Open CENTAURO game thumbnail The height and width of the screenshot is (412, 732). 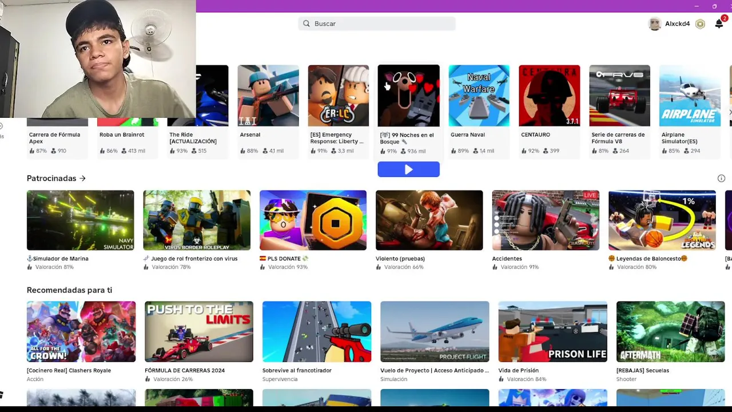tap(550, 96)
